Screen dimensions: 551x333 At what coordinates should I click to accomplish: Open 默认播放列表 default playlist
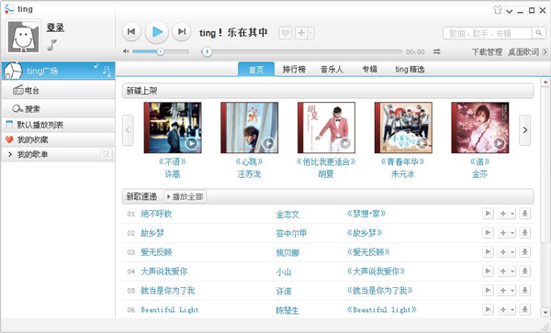pyautogui.click(x=59, y=125)
